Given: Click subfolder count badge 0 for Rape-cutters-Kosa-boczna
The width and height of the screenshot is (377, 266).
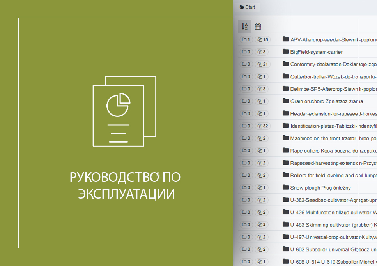Looking at the screenshot, I should click(246, 150).
